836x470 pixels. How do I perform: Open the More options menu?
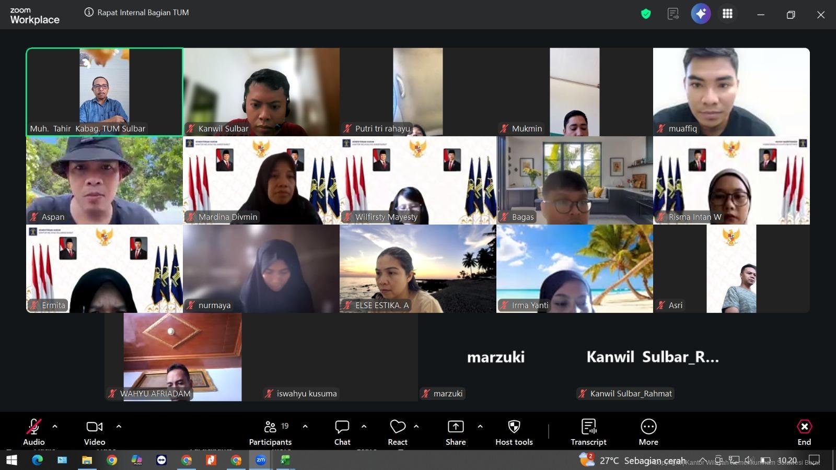point(648,432)
